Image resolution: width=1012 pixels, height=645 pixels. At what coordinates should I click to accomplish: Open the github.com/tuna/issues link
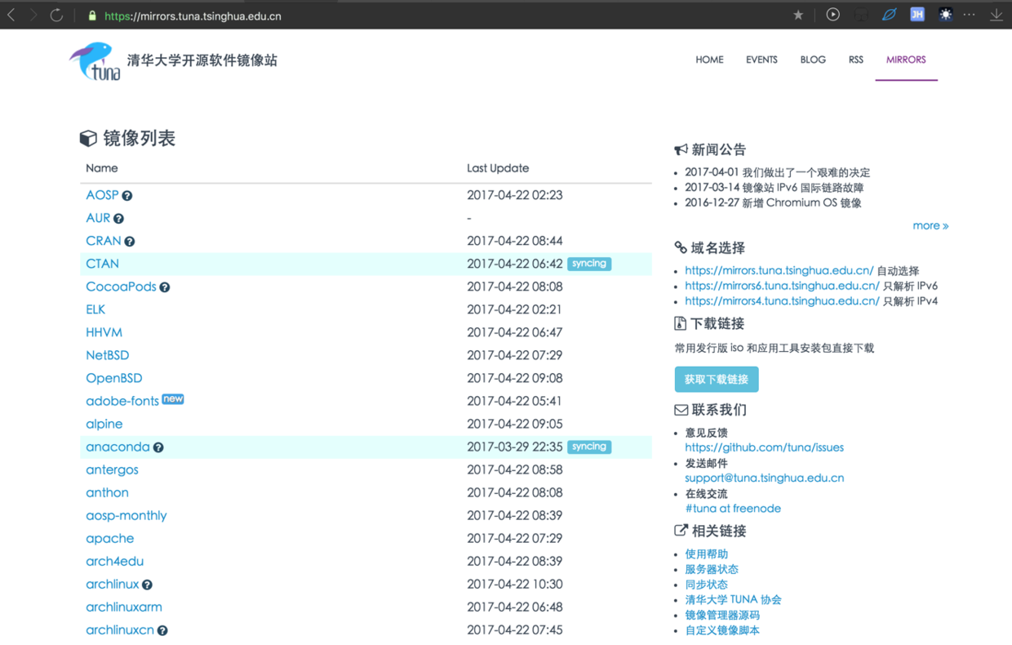[x=764, y=447]
